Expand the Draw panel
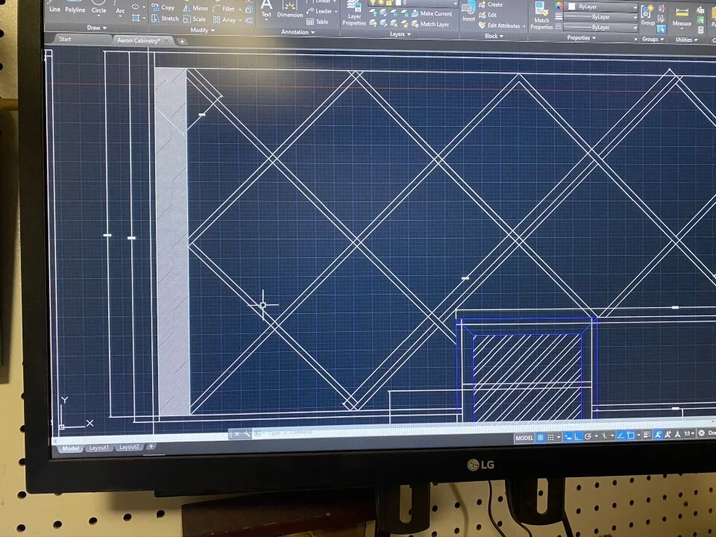This screenshot has width=716, height=537. (x=96, y=28)
